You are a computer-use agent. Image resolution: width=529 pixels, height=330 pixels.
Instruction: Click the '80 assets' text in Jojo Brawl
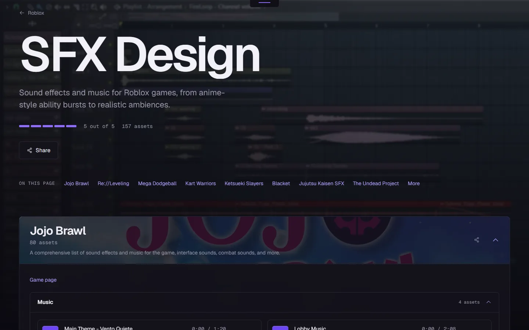pyautogui.click(x=44, y=242)
